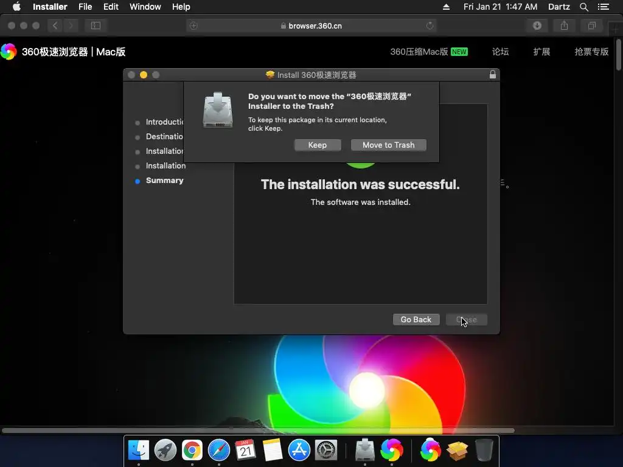Click the vertical page scrollbar
Image resolution: width=623 pixels, height=467 pixels.
pyautogui.click(x=619, y=55)
